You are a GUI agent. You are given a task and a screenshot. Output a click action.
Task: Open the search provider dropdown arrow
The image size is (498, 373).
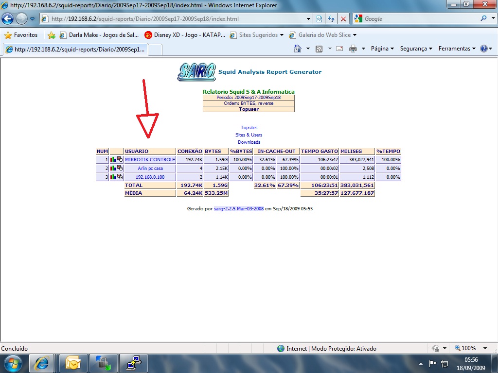click(x=493, y=18)
